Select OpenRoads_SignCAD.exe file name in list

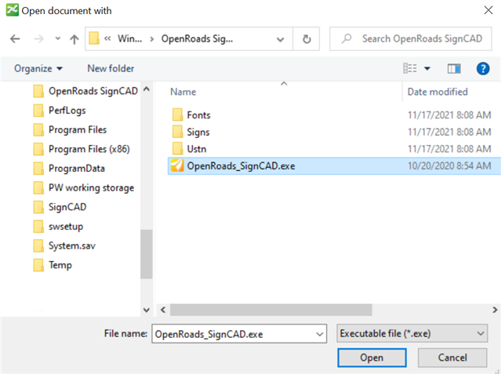[x=241, y=166]
